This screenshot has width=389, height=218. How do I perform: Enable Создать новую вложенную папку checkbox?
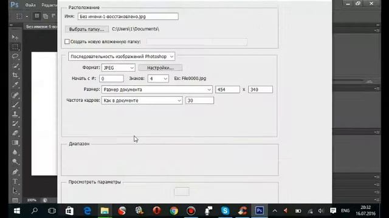[67, 42]
